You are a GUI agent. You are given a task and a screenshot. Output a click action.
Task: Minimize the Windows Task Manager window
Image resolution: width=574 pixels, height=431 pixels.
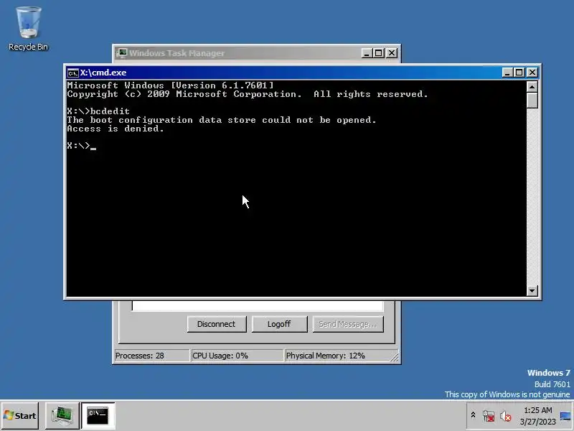[x=367, y=53]
